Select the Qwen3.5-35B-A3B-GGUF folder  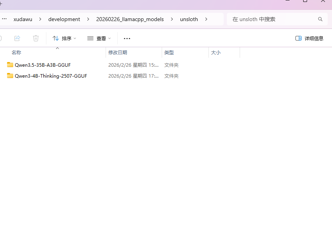[x=43, y=65]
